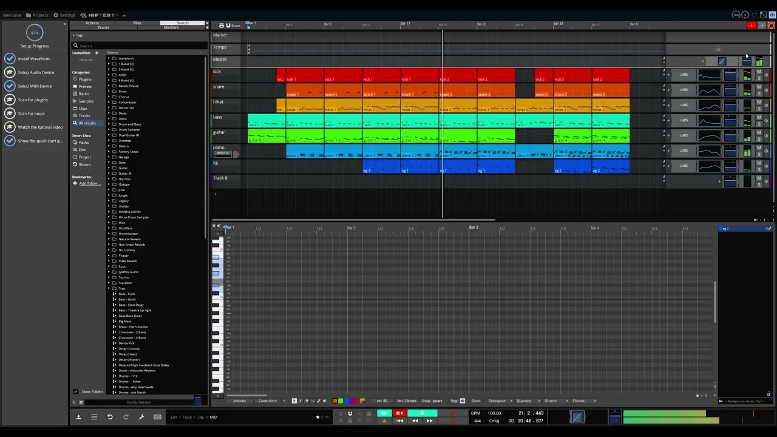The width and height of the screenshot is (777, 437).
Task: Select the Files tab in browser
Action: point(137,23)
